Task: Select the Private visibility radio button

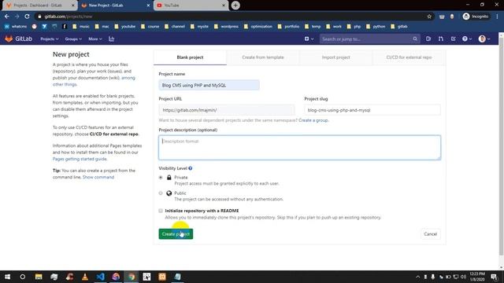Action: (x=161, y=178)
